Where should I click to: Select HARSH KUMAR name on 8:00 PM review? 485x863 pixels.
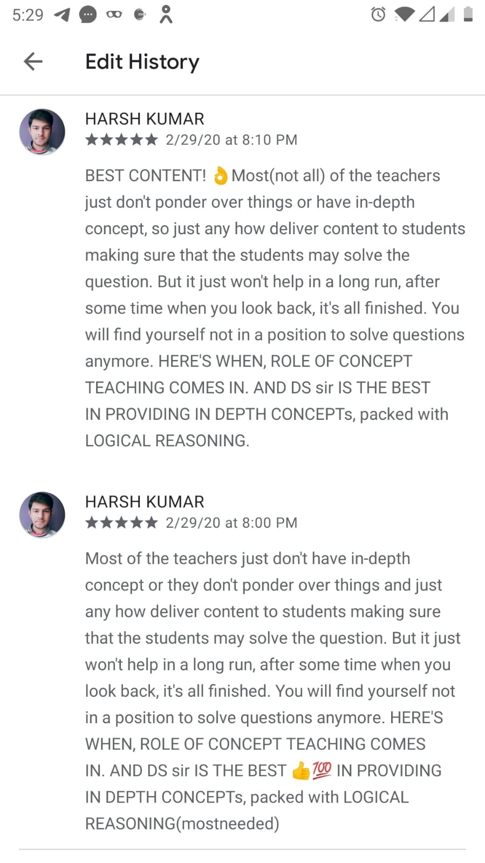click(145, 502)
